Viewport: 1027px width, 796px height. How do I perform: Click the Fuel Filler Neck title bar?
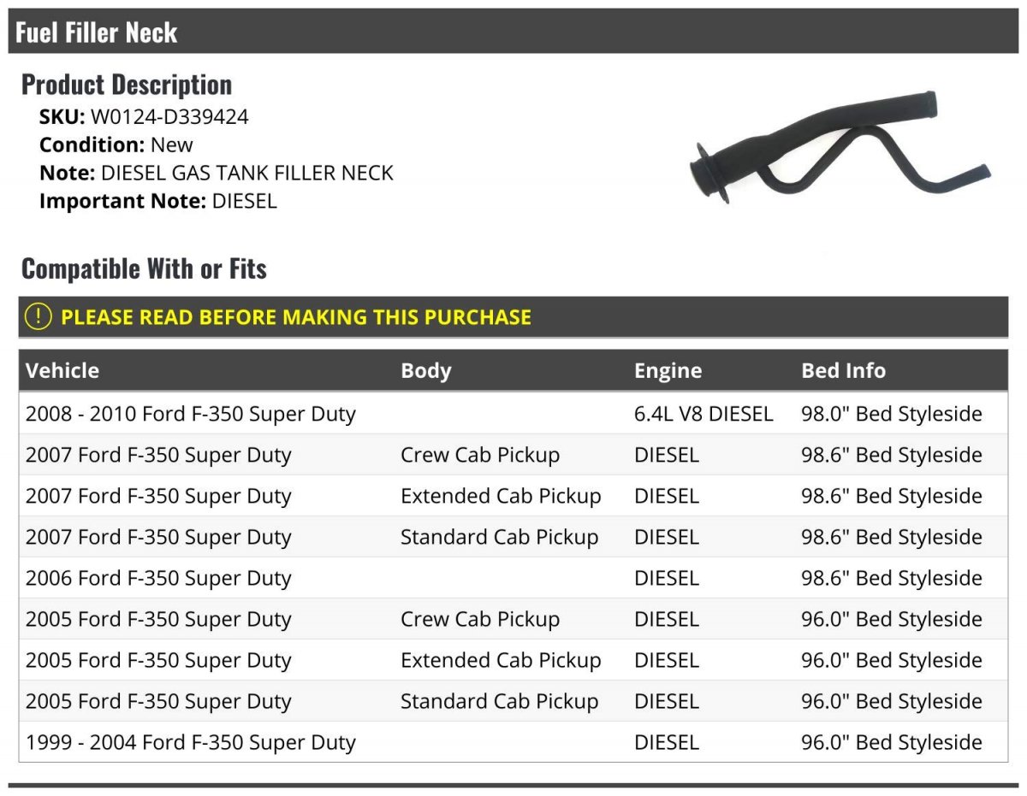click(96, 32)
